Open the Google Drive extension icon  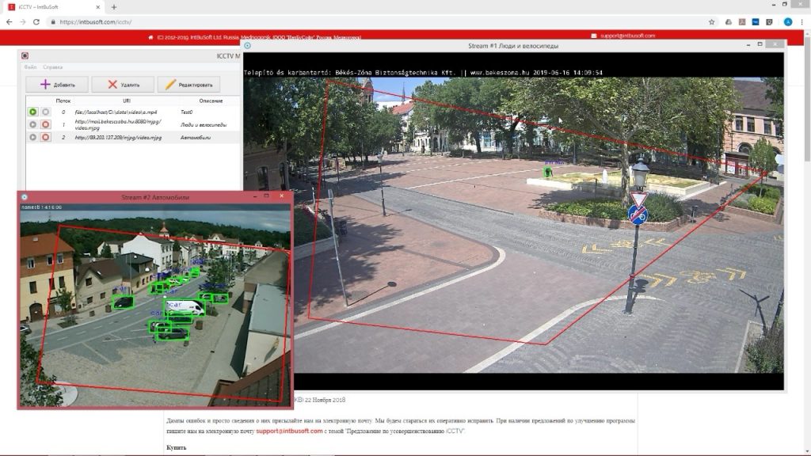coord(728,21)
